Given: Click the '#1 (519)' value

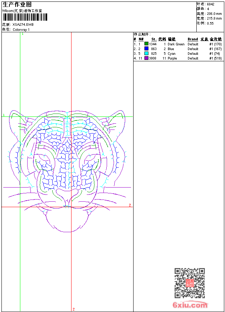Looking at the screenshot, I should pyautogui.click(x=216, y=58).
